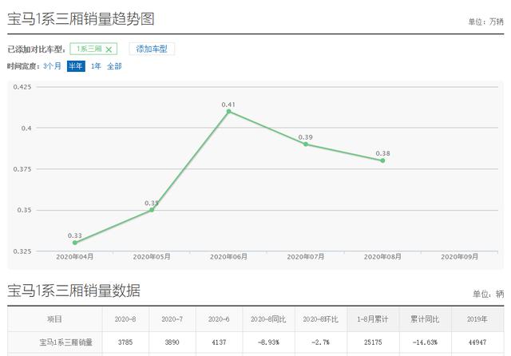
Task: Click the 2020-6 column header
Action: tap(219, 319)
